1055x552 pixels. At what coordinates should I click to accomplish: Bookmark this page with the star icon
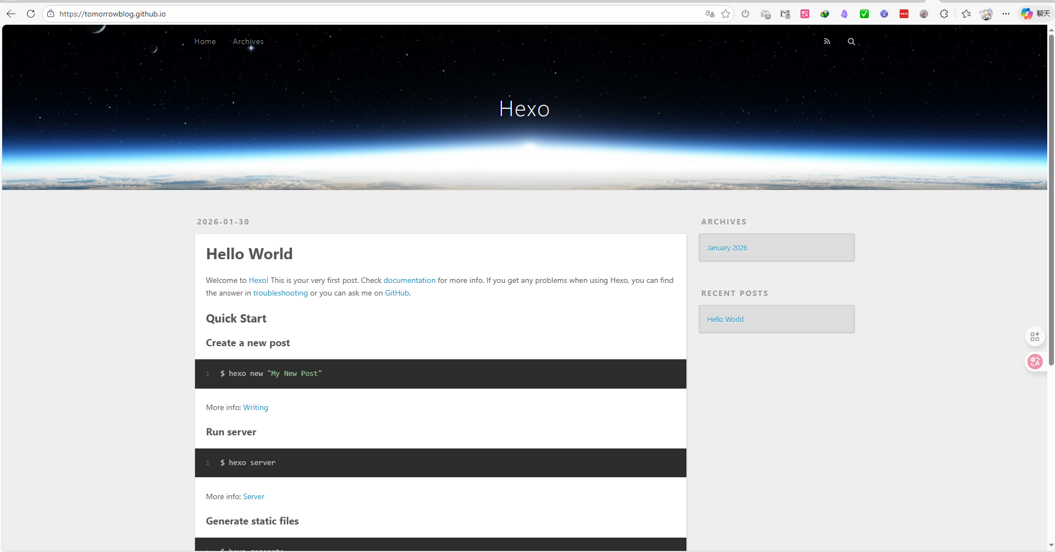pos(726,14)
